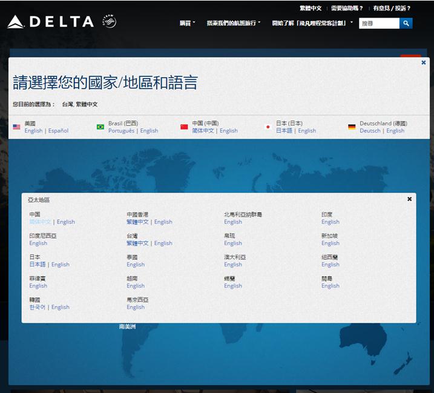434x393 pixels.
Task: Close the 亞太地區 region panel
Action: pyautogui.click(x=409, y=199)
